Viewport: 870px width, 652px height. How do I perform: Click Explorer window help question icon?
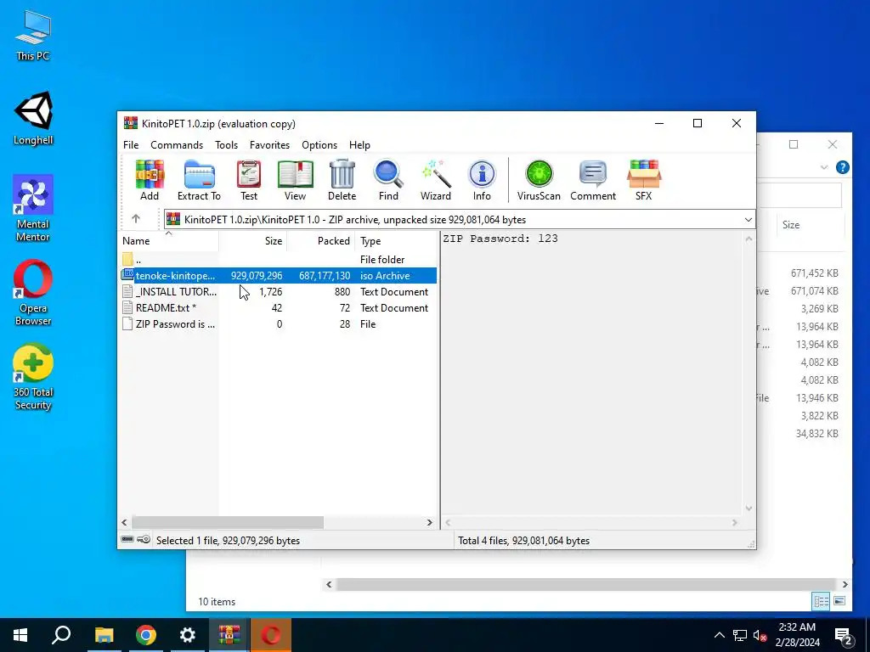[x=842, y=167]
